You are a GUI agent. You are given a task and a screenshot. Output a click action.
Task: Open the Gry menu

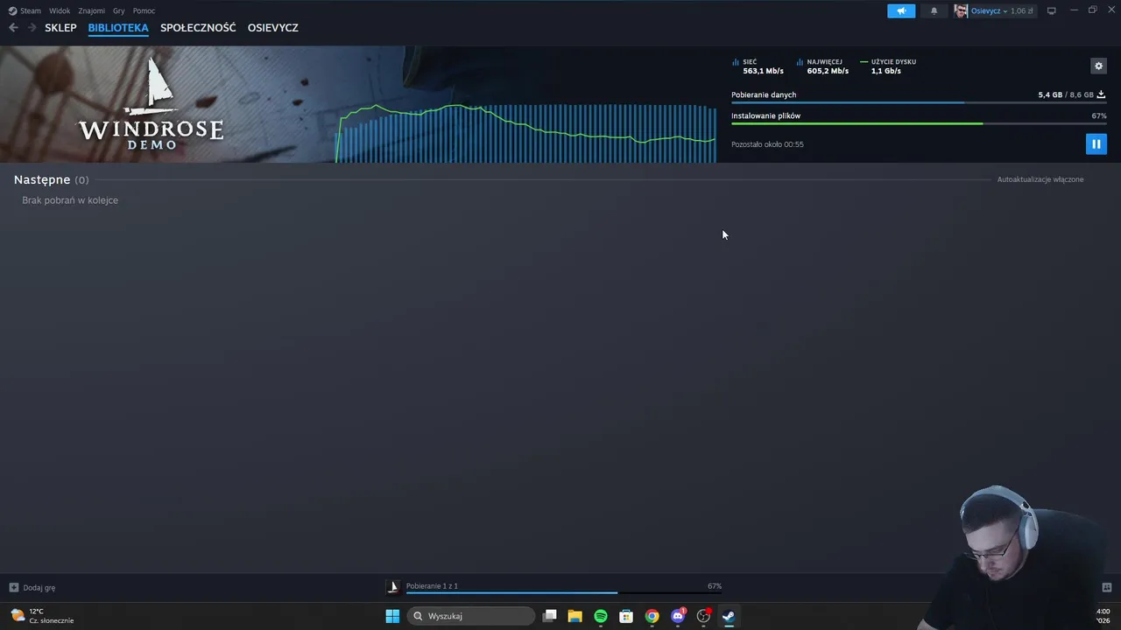[x=119, y=10]
